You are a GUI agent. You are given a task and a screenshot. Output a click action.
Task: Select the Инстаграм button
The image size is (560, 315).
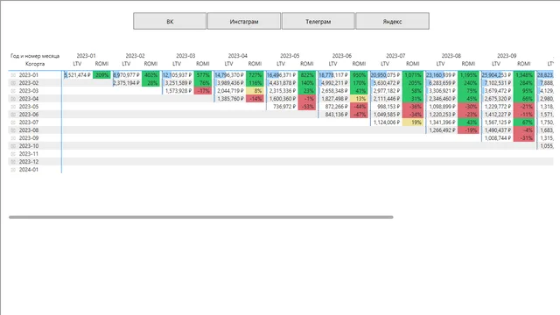point(244,21)
